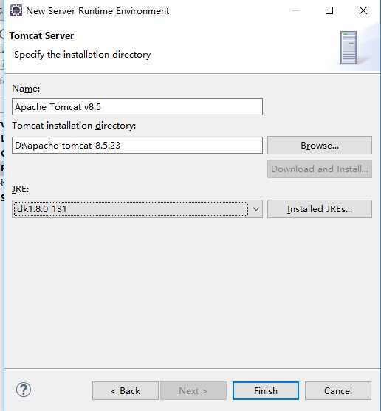Cancel the server runtime wizard
The width and height of the screenshot is (381, 411).
pos(338,391)
